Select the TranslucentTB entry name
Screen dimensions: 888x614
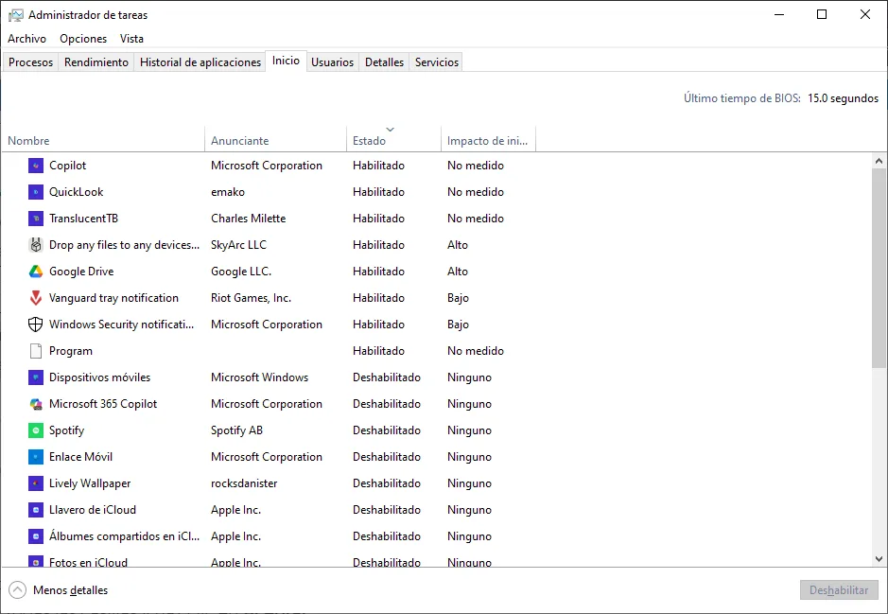point(84,219)
